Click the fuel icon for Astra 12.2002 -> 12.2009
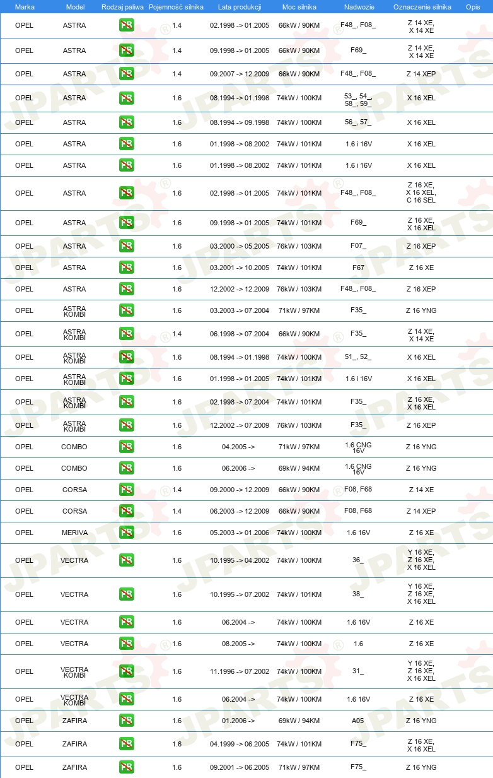 (126, 289)
